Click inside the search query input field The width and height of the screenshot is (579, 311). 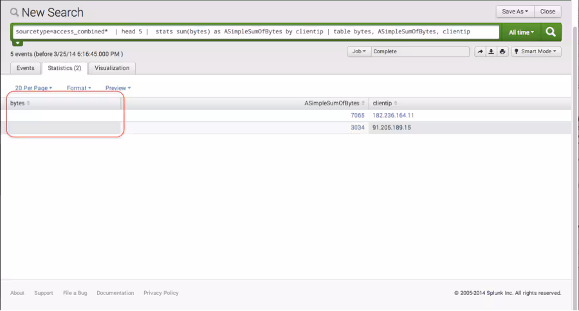point(257,31)
